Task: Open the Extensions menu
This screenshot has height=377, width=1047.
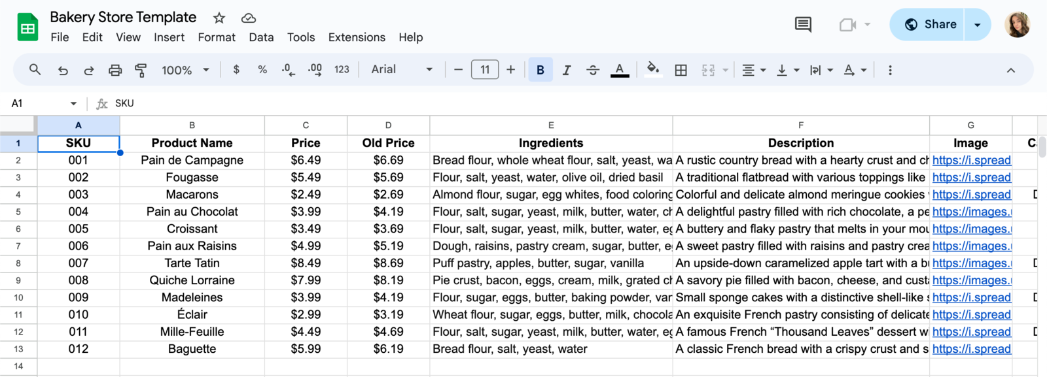Action: click(x=357, y=37)
